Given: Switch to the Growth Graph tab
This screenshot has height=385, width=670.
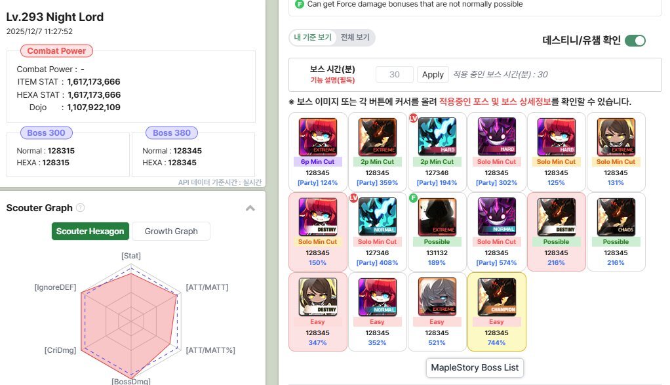Looking at the screenshot, I should click(171, 231).
